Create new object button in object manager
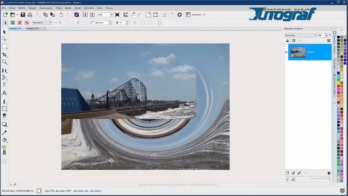This screenshot has height=196, width=348. [x=288, y=173]
